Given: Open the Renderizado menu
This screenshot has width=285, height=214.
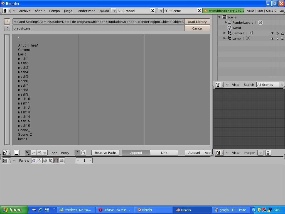Looking at the screenshot, I should [x=86, y=11].
